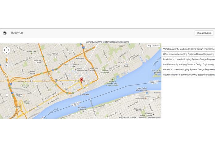The height and width of the screenshot is (153, 215).
Task: Click the Ford Field map marker
Action: point(81,60)
